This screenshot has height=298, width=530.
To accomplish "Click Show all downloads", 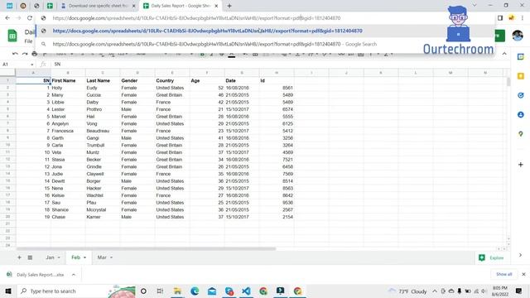I will 504,274.
